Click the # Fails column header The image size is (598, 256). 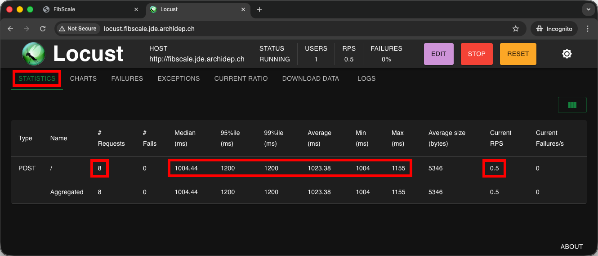pos(150,138)
